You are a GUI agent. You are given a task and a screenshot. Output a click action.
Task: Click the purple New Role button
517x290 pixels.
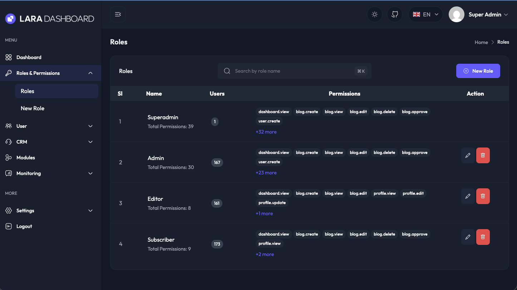(x=478, y=71)
